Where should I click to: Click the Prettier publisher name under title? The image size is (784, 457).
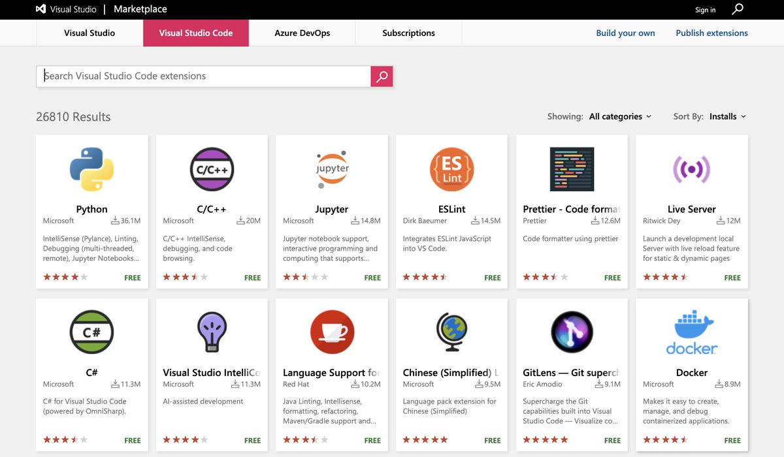534,221
